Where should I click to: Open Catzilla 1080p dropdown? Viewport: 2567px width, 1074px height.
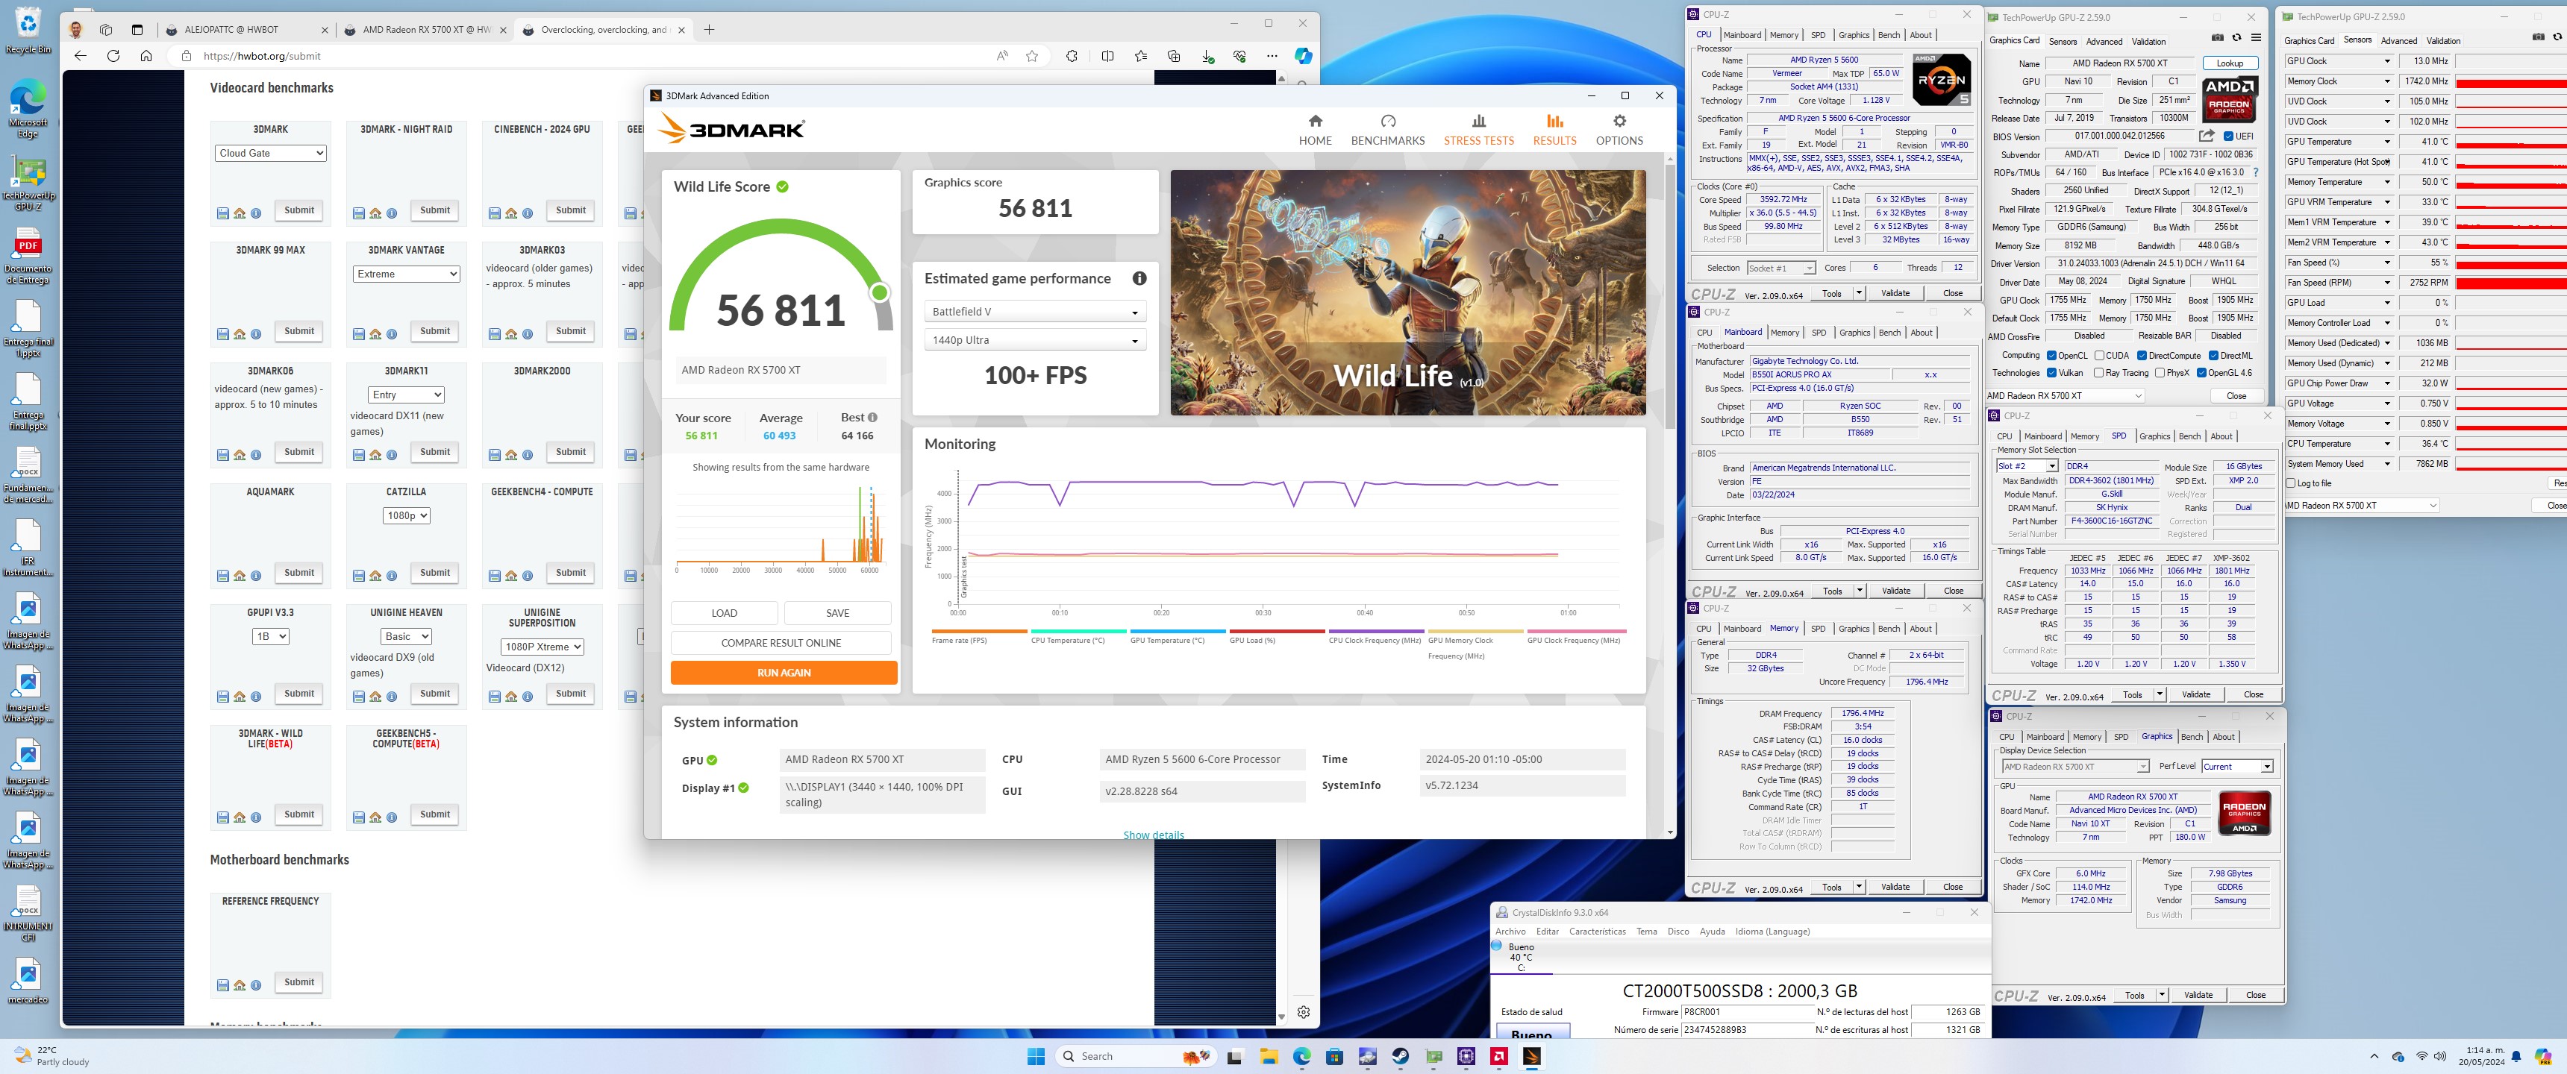tap(406, 515)
